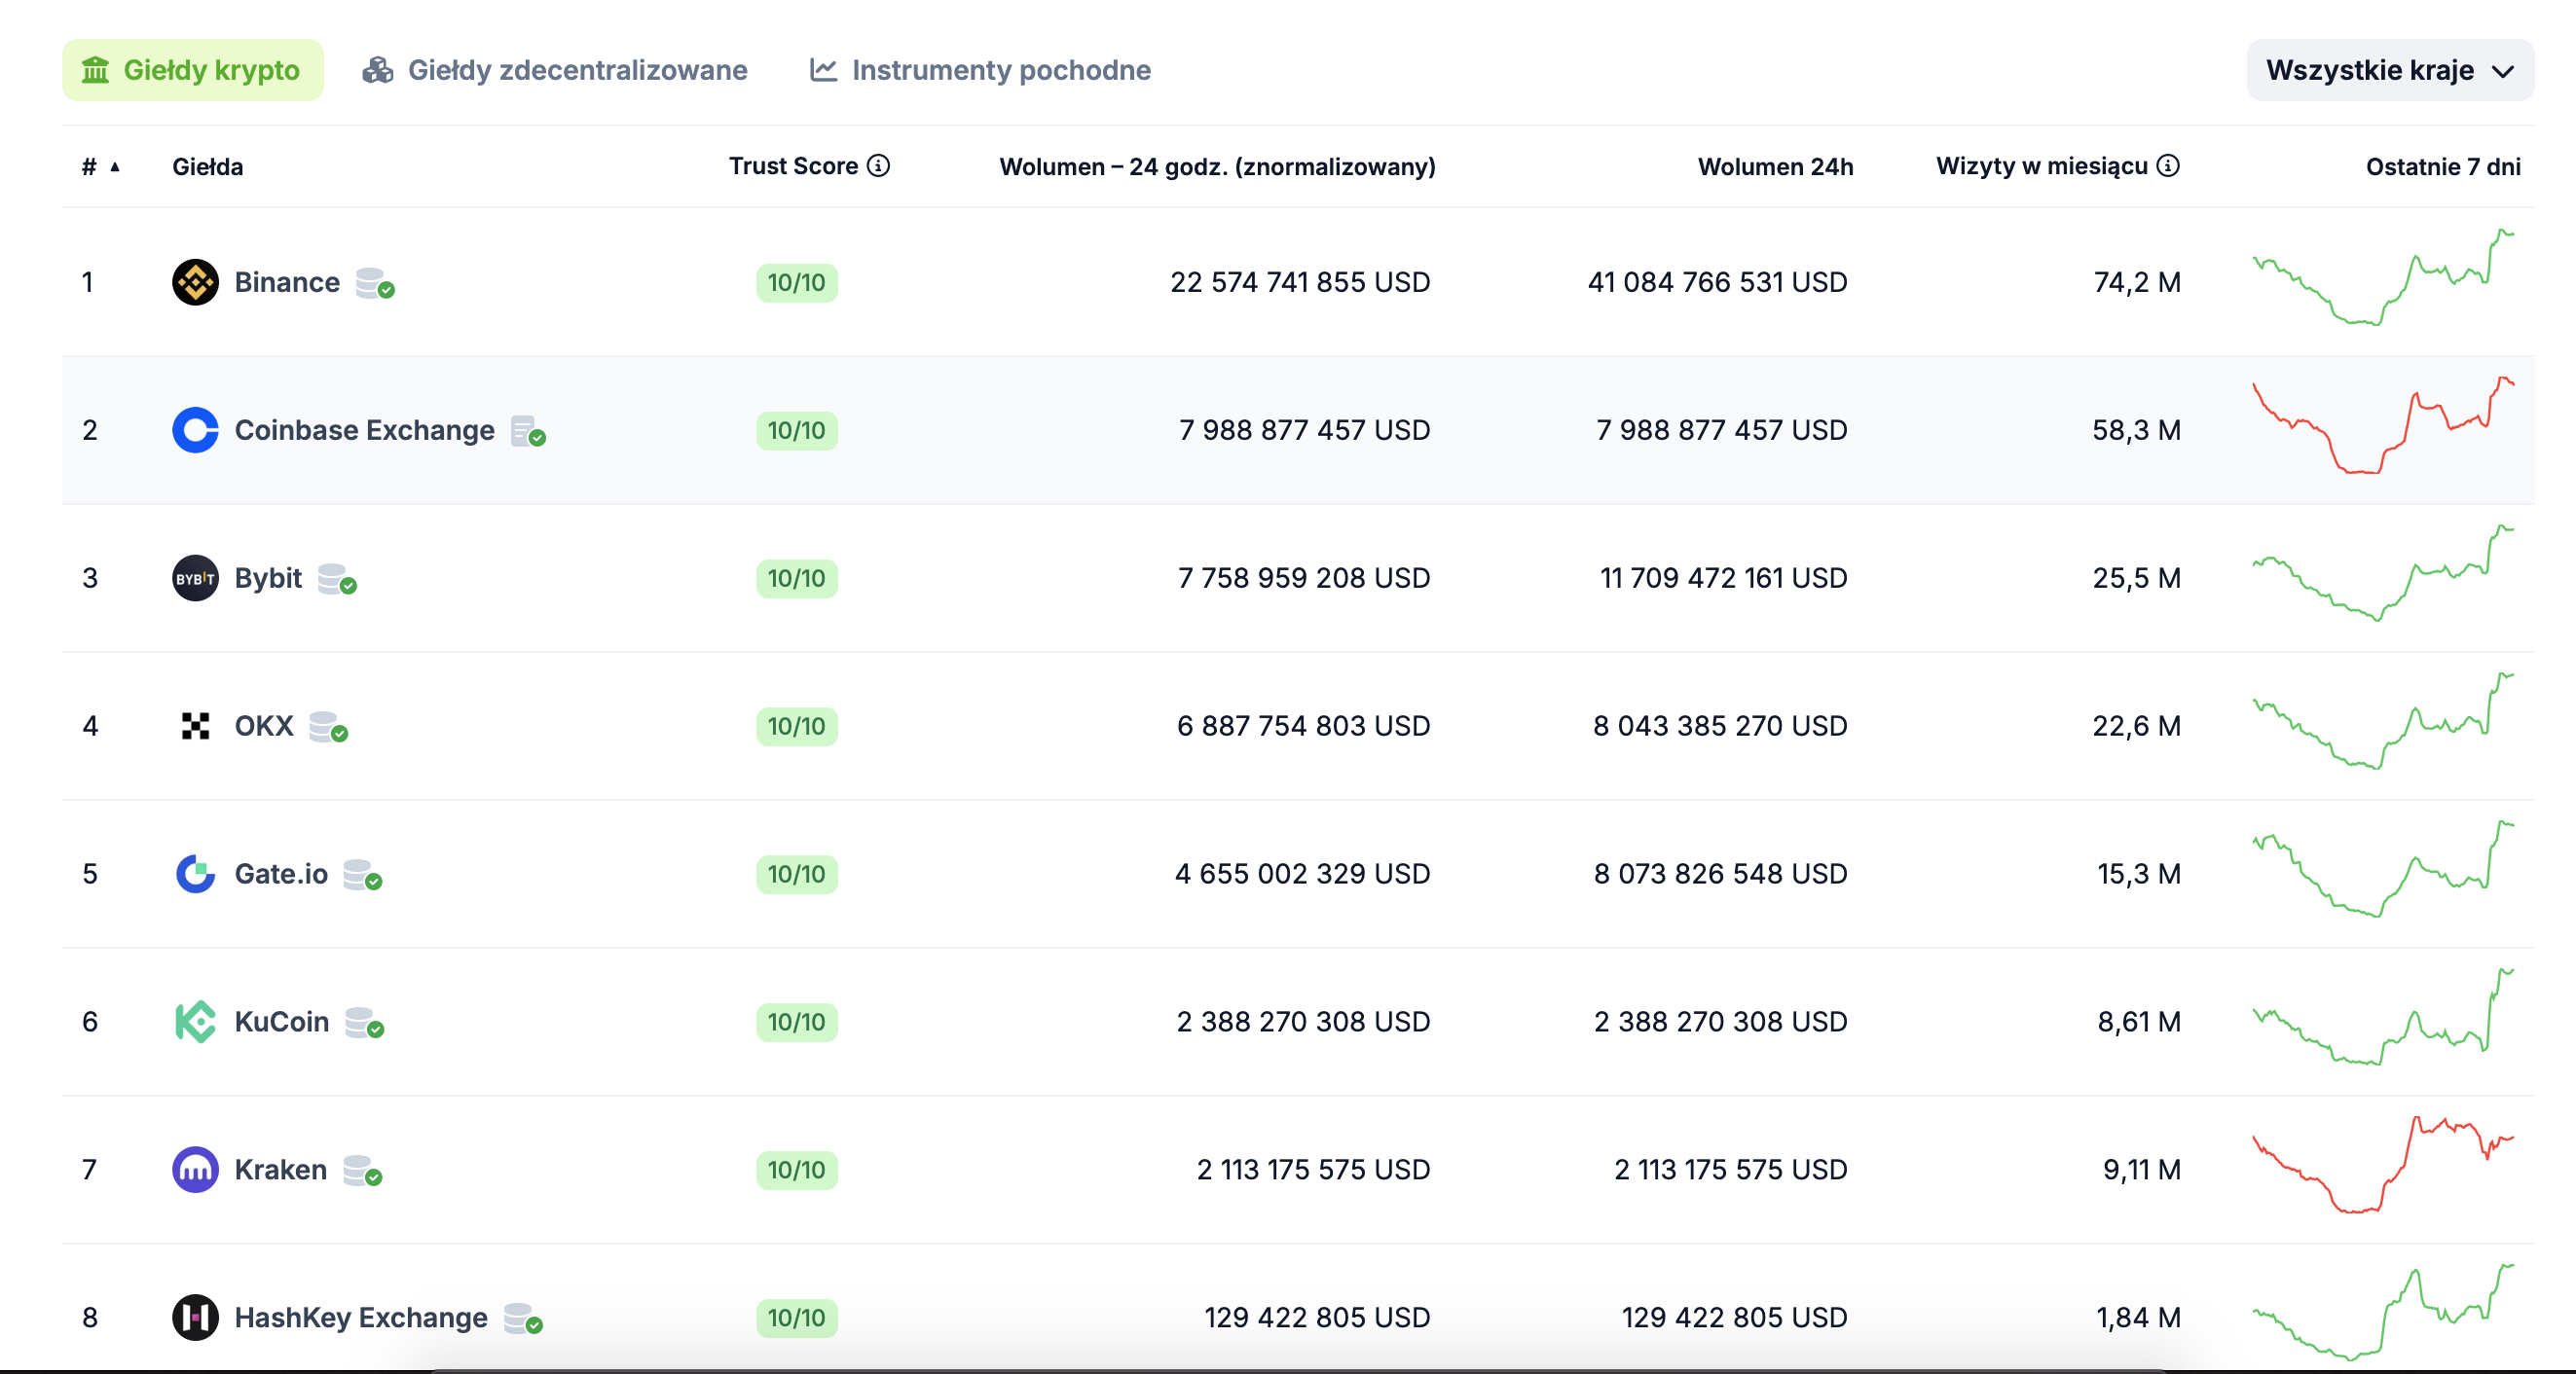Image resolution: width=2576 pixels, height=1374 pixels.
Task: Click KuCoin logo icon
Action: point(195,1022)
